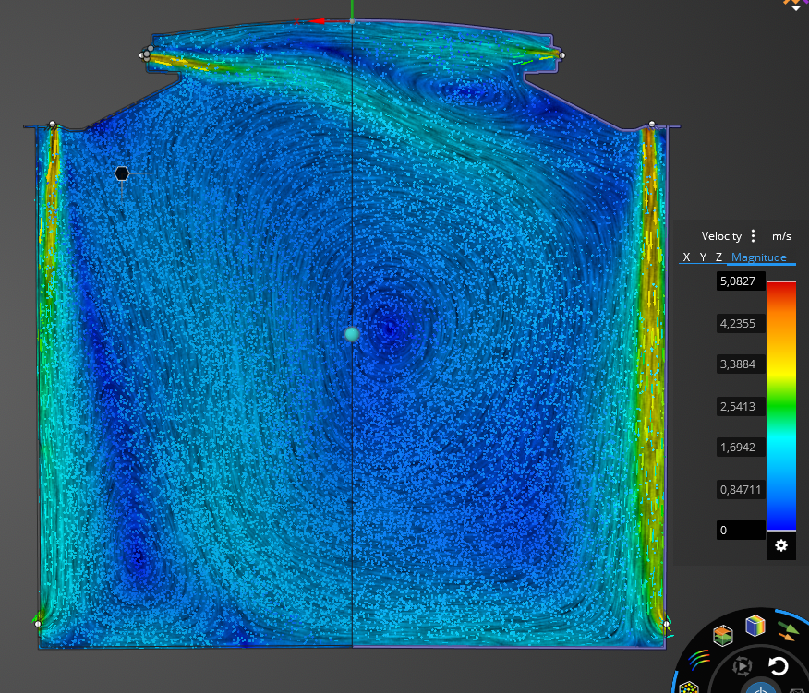Image resolution: width=809 pixels, height=693 pixels.
Task: Switch velocity component to Y tab
Action: click(703, 257)
